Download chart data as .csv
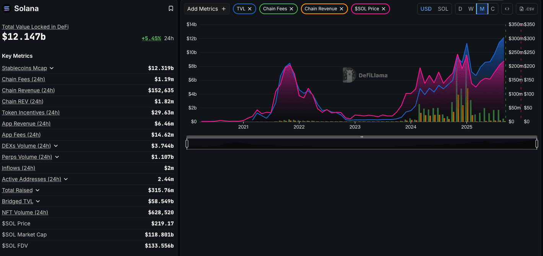The width and height of the screenshot is (543, 256). [x=527, y=9]
